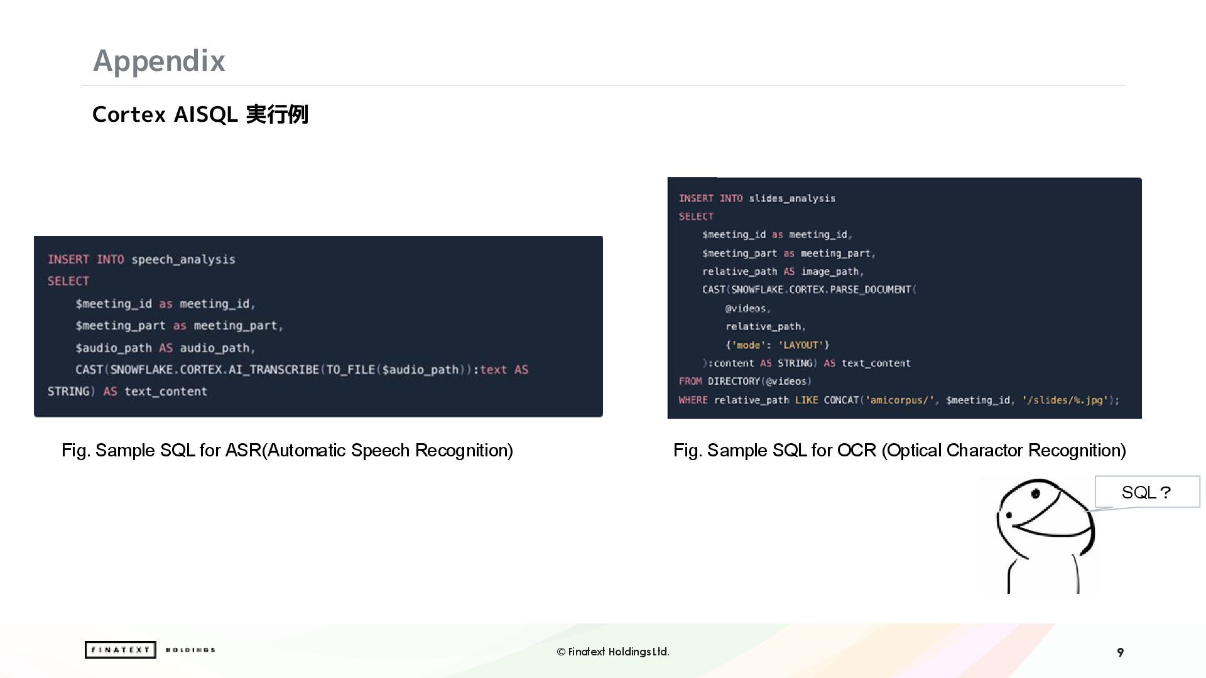The image size is (1206, 678).
Task: Click the WHERE relative_path LIKE CONCAT line
Action: (899, 400)
